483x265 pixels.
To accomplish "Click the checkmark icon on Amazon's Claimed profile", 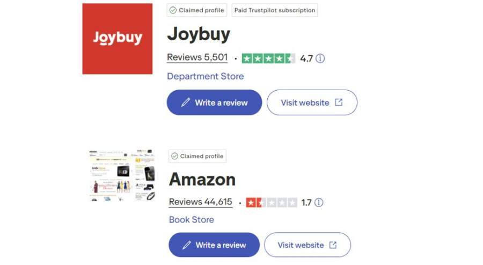I will pyautogui.click(x=174, y=156).
